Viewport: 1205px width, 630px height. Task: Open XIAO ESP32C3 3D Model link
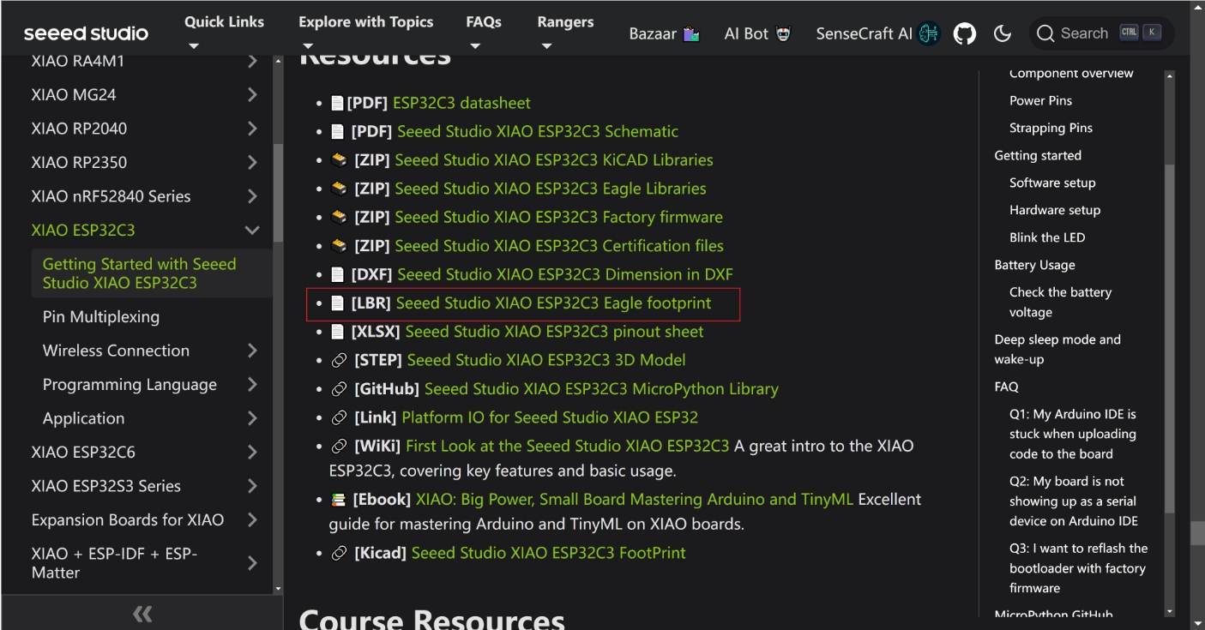tap(546, 360)
